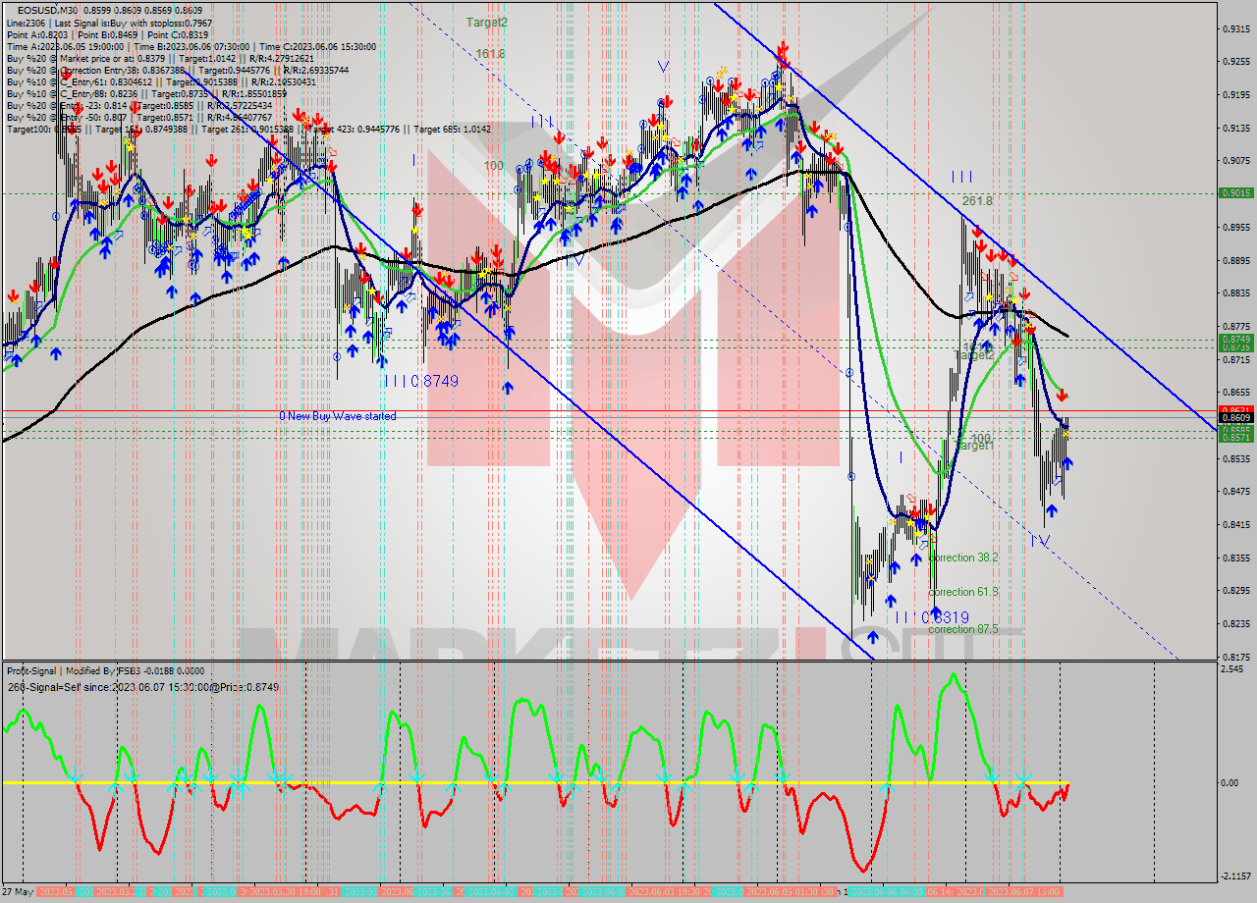The height and width of the screenshot is (903, 1257).
Task: Click the 0.8895 price axis label
Action: [1235, 261]
